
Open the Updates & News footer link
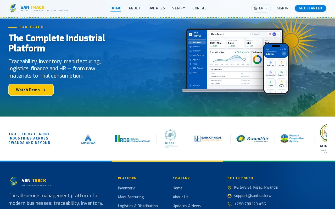pyautogui.click(x=187, y=206)
